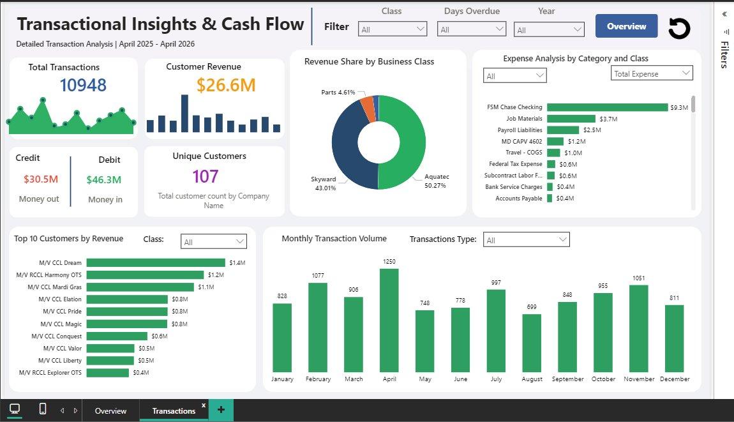
Task: Select the Job Materials expense bar
Action: tap(571, 119)
